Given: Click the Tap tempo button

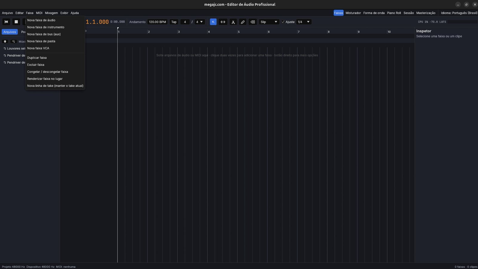Looking at the screenshot, I should pos(174,22).
